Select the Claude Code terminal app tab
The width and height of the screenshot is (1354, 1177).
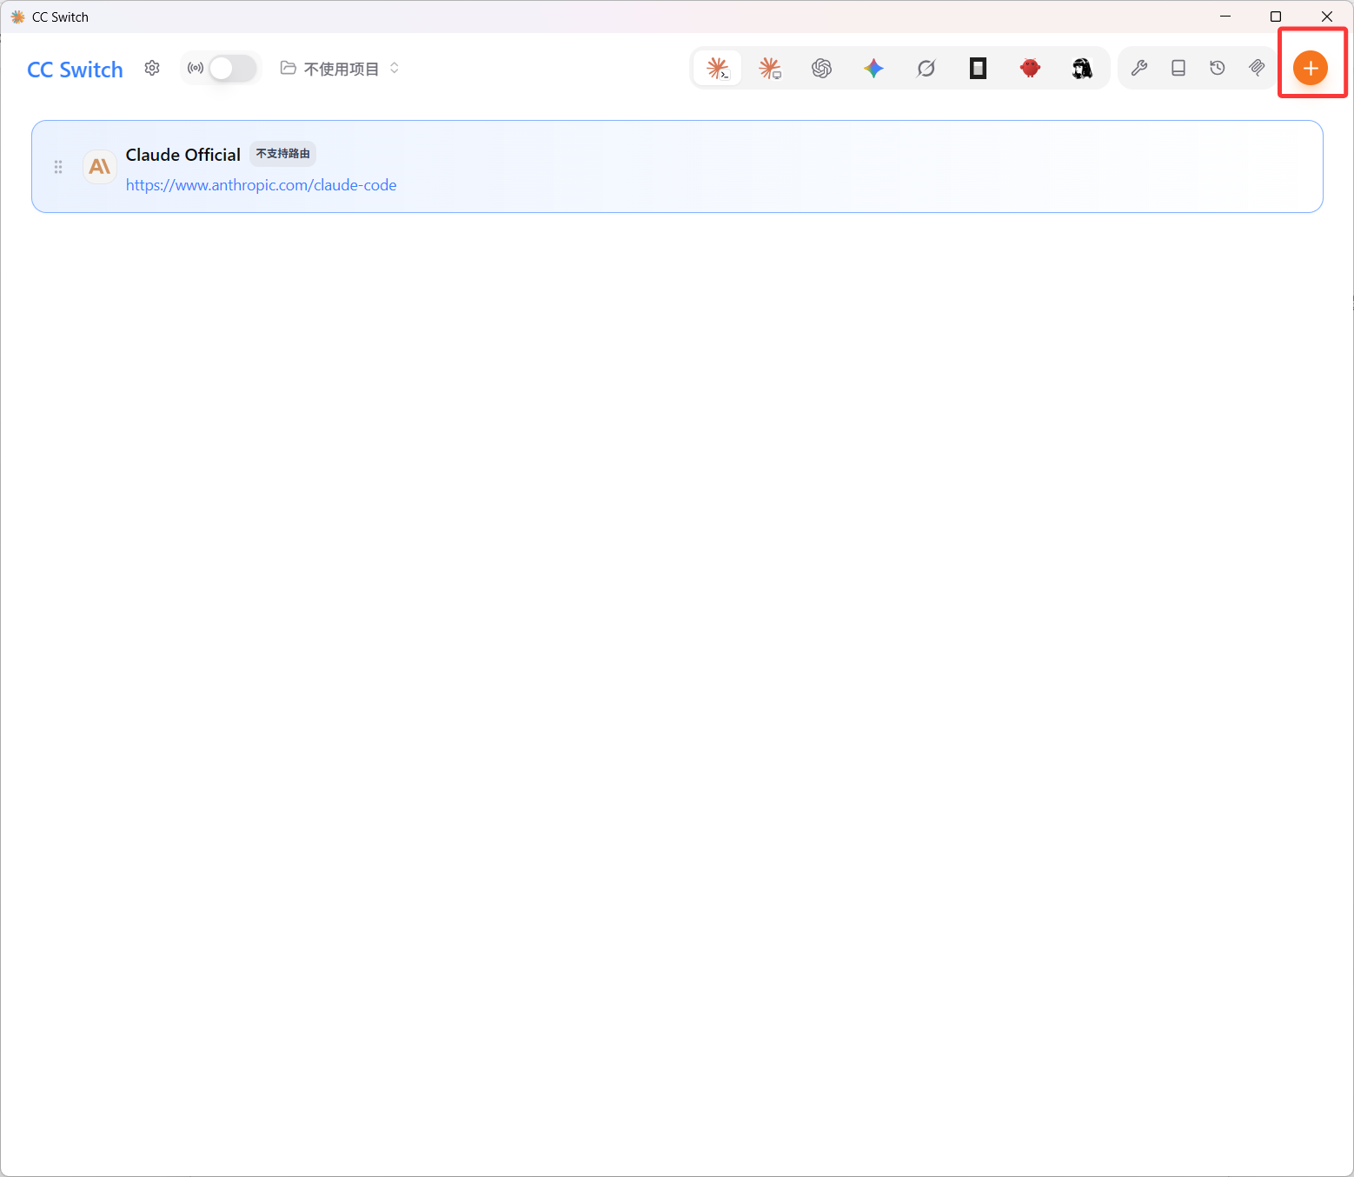click(718, 68)
